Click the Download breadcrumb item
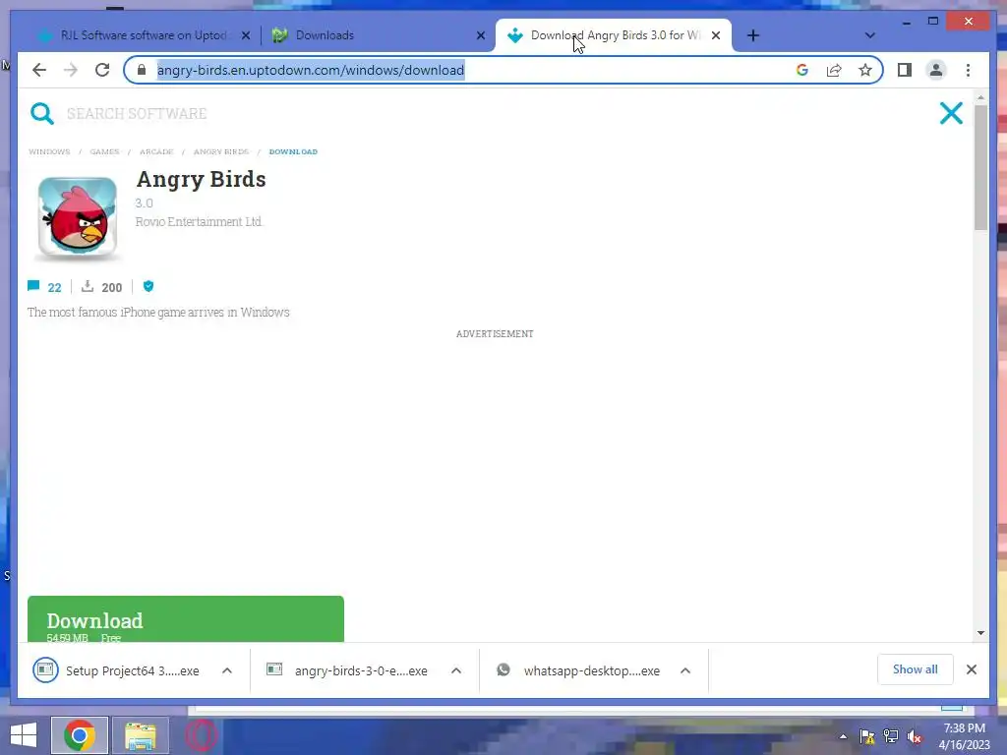The image size is (1007, 755). 293,151
